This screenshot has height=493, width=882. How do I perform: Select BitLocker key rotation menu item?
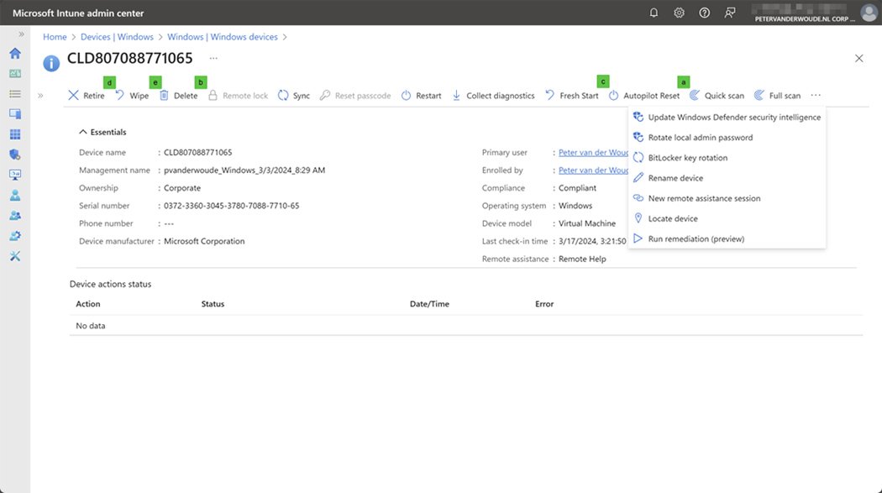tap(687, 158)
